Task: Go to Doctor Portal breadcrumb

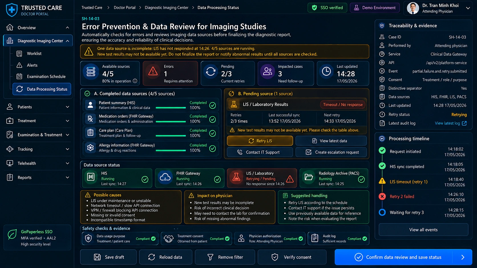Action: (125, 8)
